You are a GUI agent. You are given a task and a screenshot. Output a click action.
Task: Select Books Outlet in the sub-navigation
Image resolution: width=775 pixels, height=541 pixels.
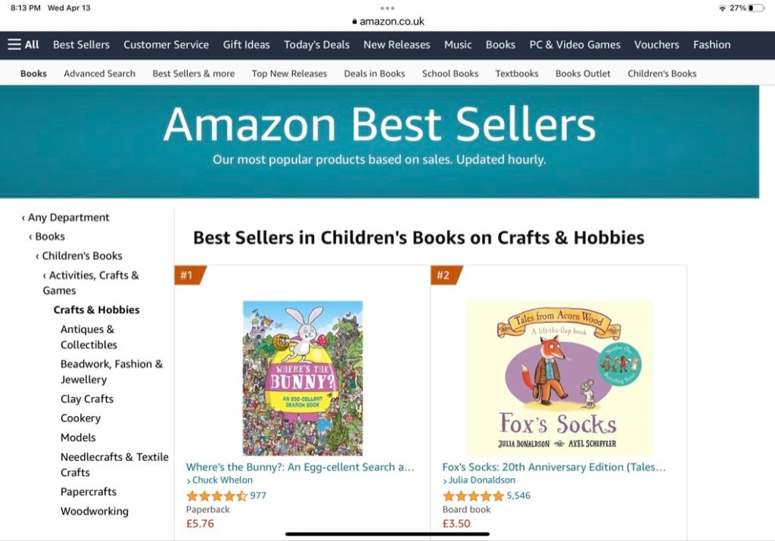click(583, 73)
